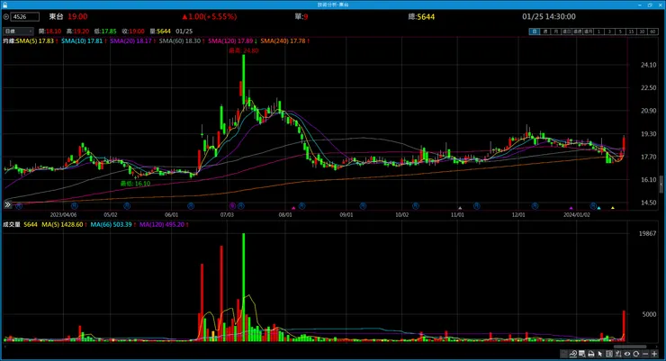Viewport: 666px width, 361px height.
Task: Open the 日線 chart type dropdown
Action: pos(18,31)
